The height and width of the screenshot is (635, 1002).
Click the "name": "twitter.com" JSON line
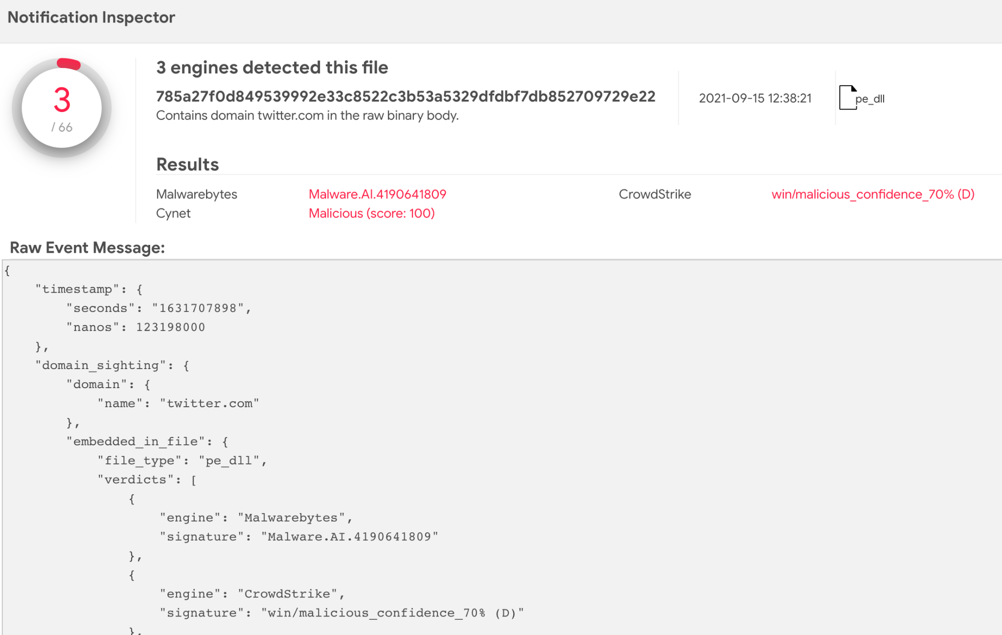click(x=178, y=403)
